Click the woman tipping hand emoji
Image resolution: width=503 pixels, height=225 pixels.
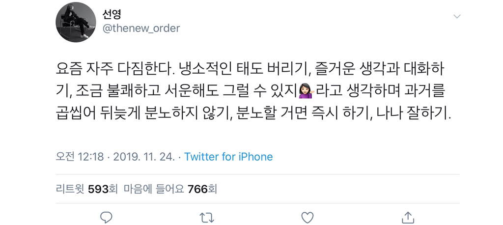[x=307, y=92]
